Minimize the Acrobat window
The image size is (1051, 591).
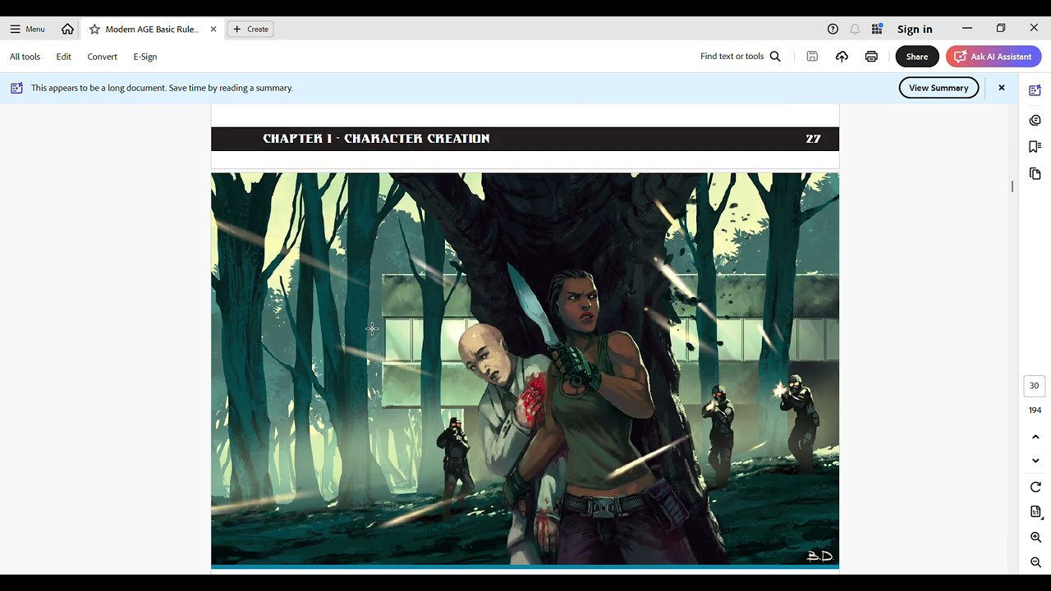pyautogui.click(x=967, y=28)
